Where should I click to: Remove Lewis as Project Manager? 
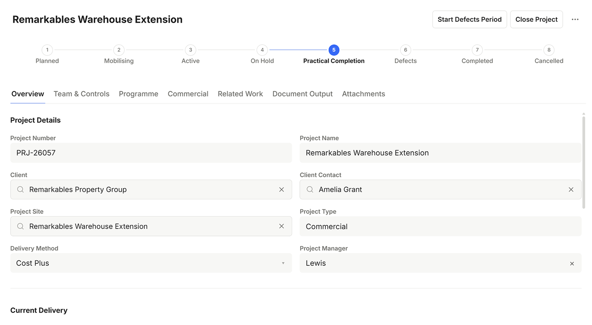pyautogui.click(x=572, y=263)
